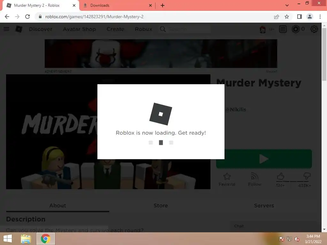327x245 pixels.
Task: Open the Chrome profile avatar
Action: 310,17
